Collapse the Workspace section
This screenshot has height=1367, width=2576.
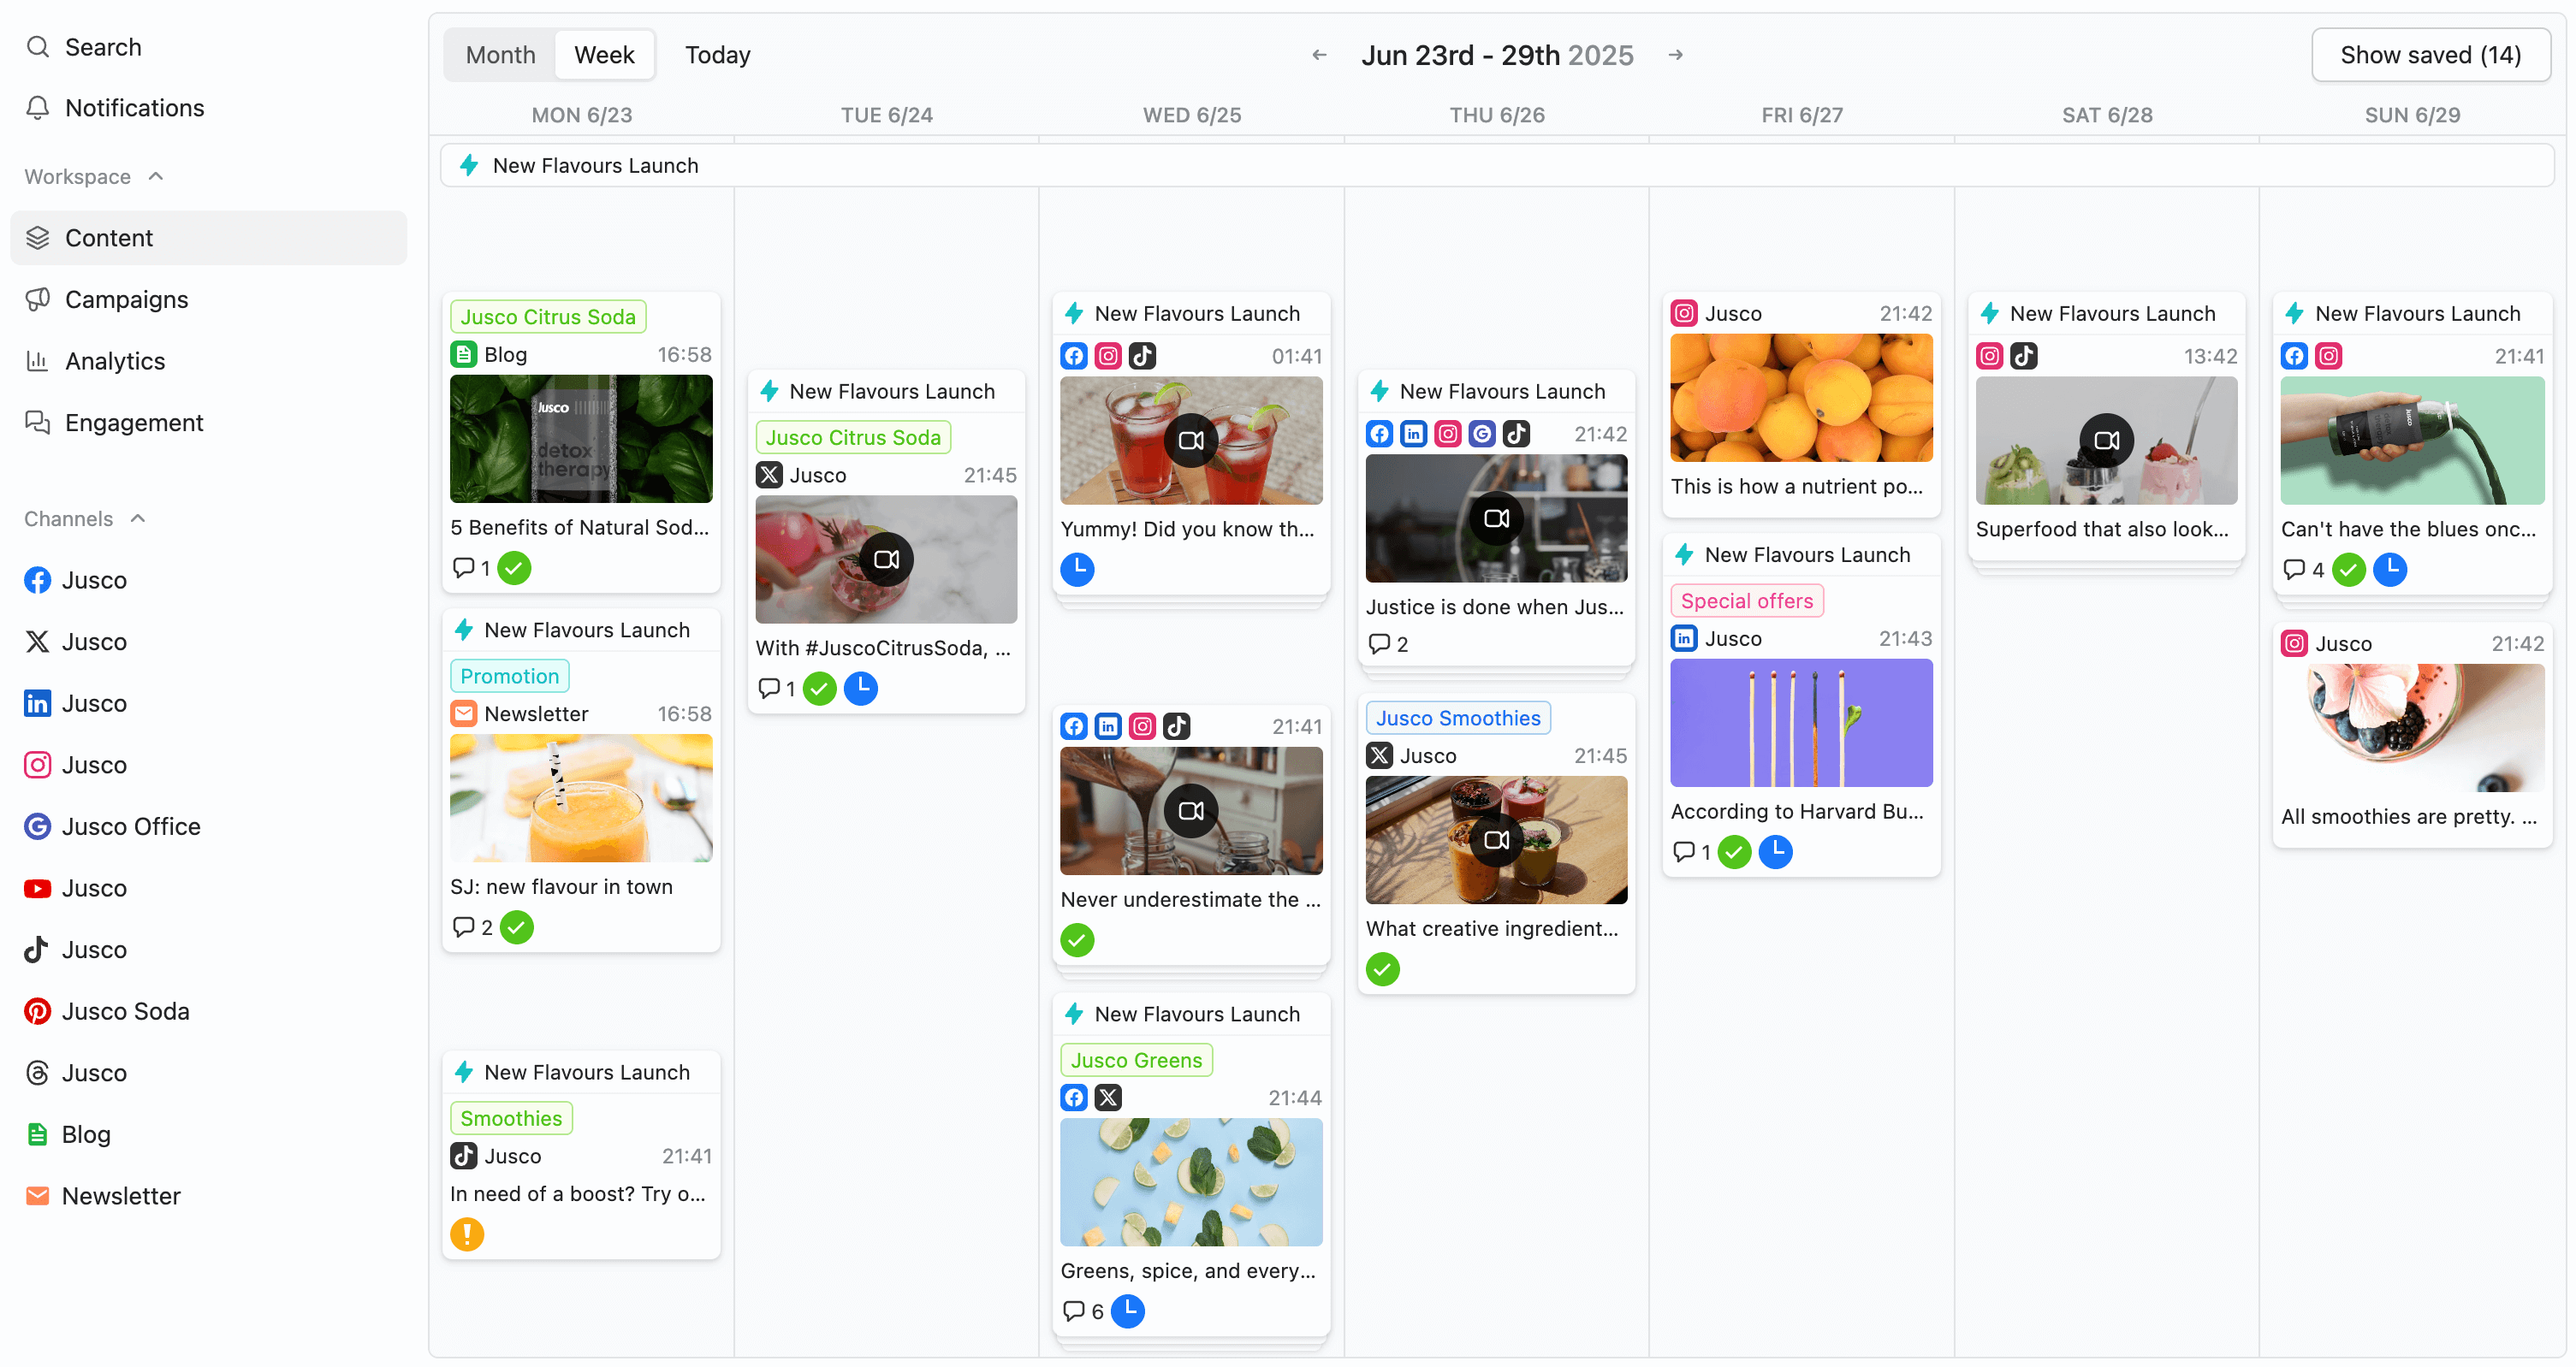155,176
